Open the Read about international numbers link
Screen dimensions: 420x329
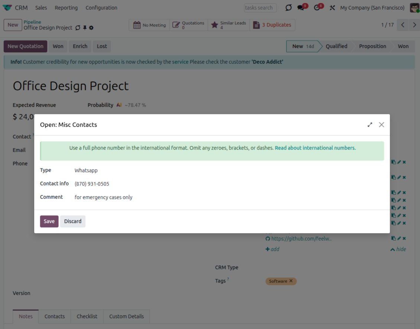click(x=315, y=148)
